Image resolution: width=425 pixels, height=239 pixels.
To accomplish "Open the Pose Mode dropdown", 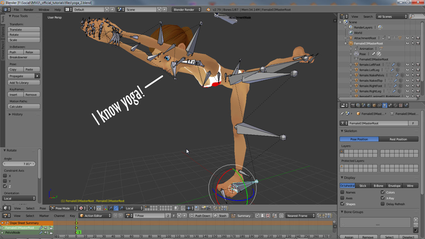I will (x=63, y=208).
